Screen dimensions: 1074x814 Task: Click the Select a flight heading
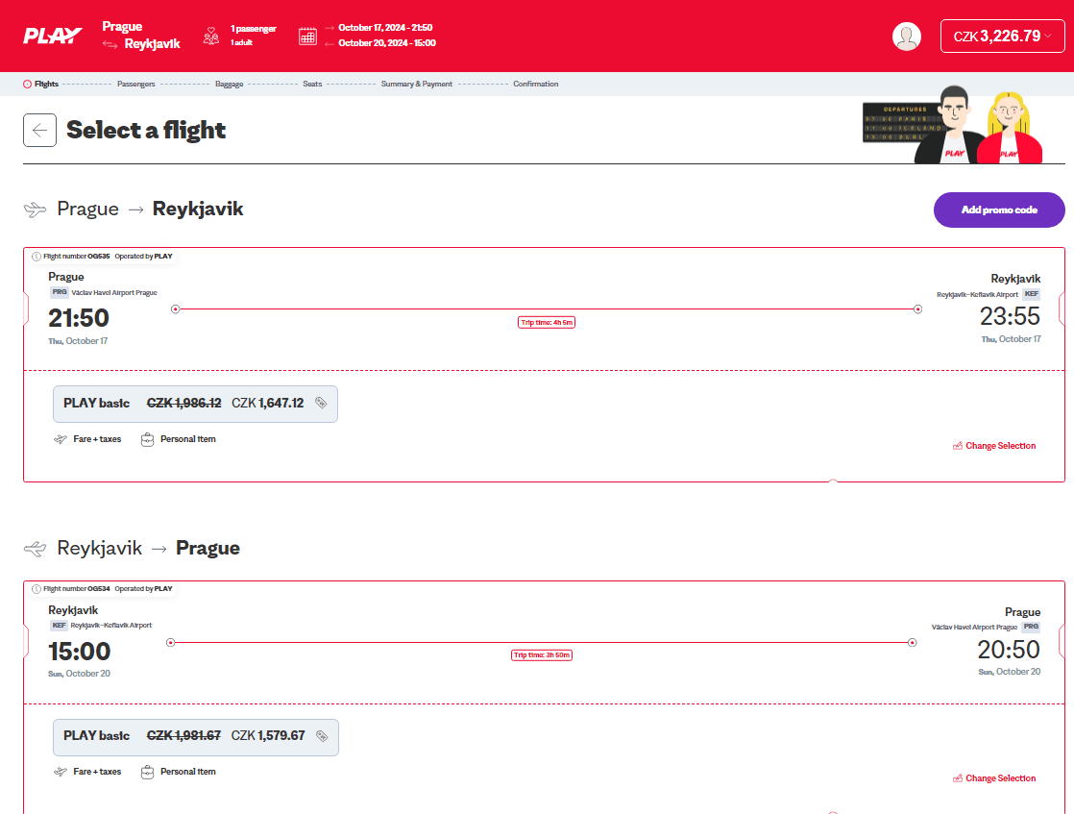click(x=146, y=130)
